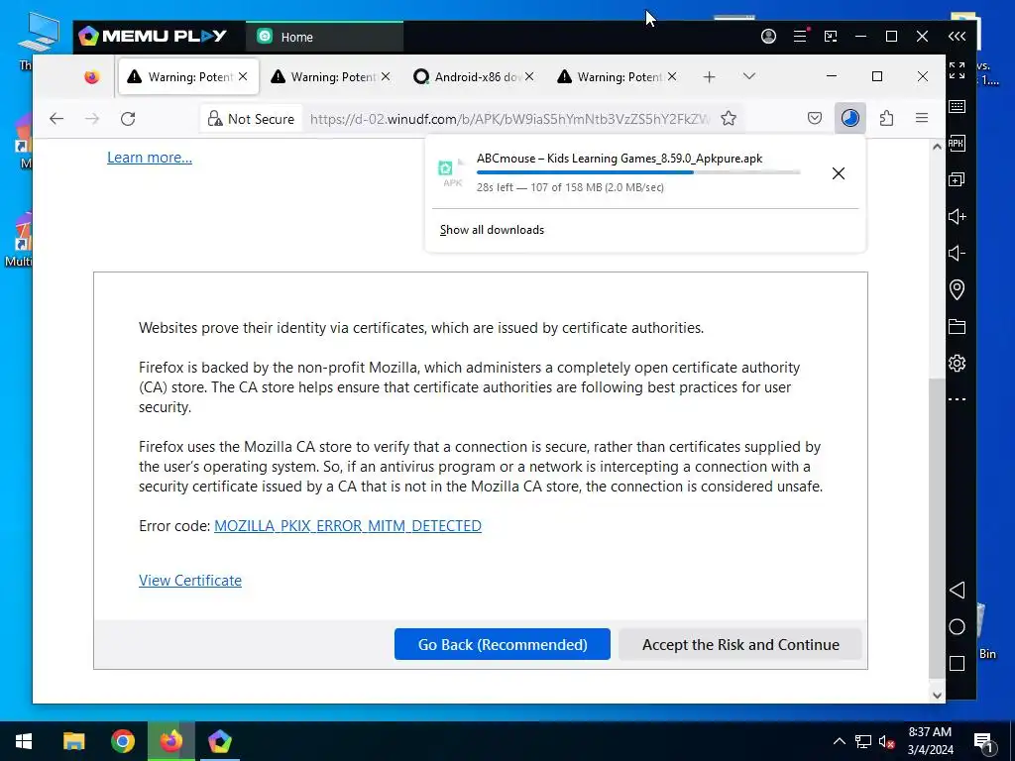Open MEmu keyboard mapping icon
The image size is (1015, 761).
(x=957, y=107)
